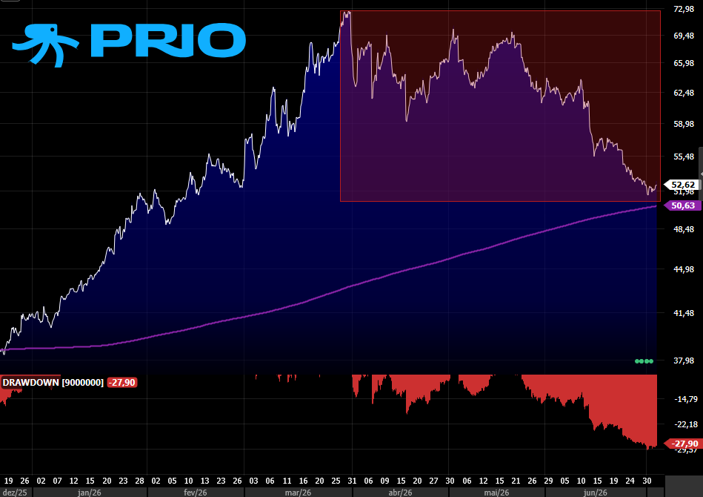Click the date label 28 on time axis

[x=139, y=481]
